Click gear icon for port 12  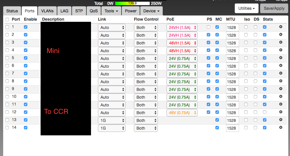click(x=281, y=112)
